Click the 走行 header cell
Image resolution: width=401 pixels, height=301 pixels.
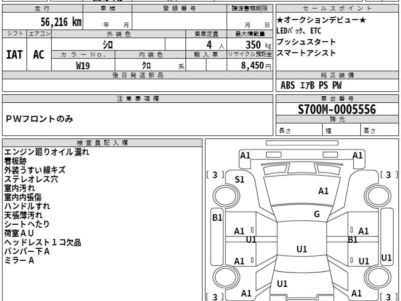(x=42, y=9)
